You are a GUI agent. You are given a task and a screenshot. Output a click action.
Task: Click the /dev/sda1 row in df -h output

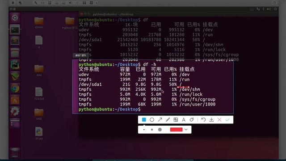tap(130, 85)
